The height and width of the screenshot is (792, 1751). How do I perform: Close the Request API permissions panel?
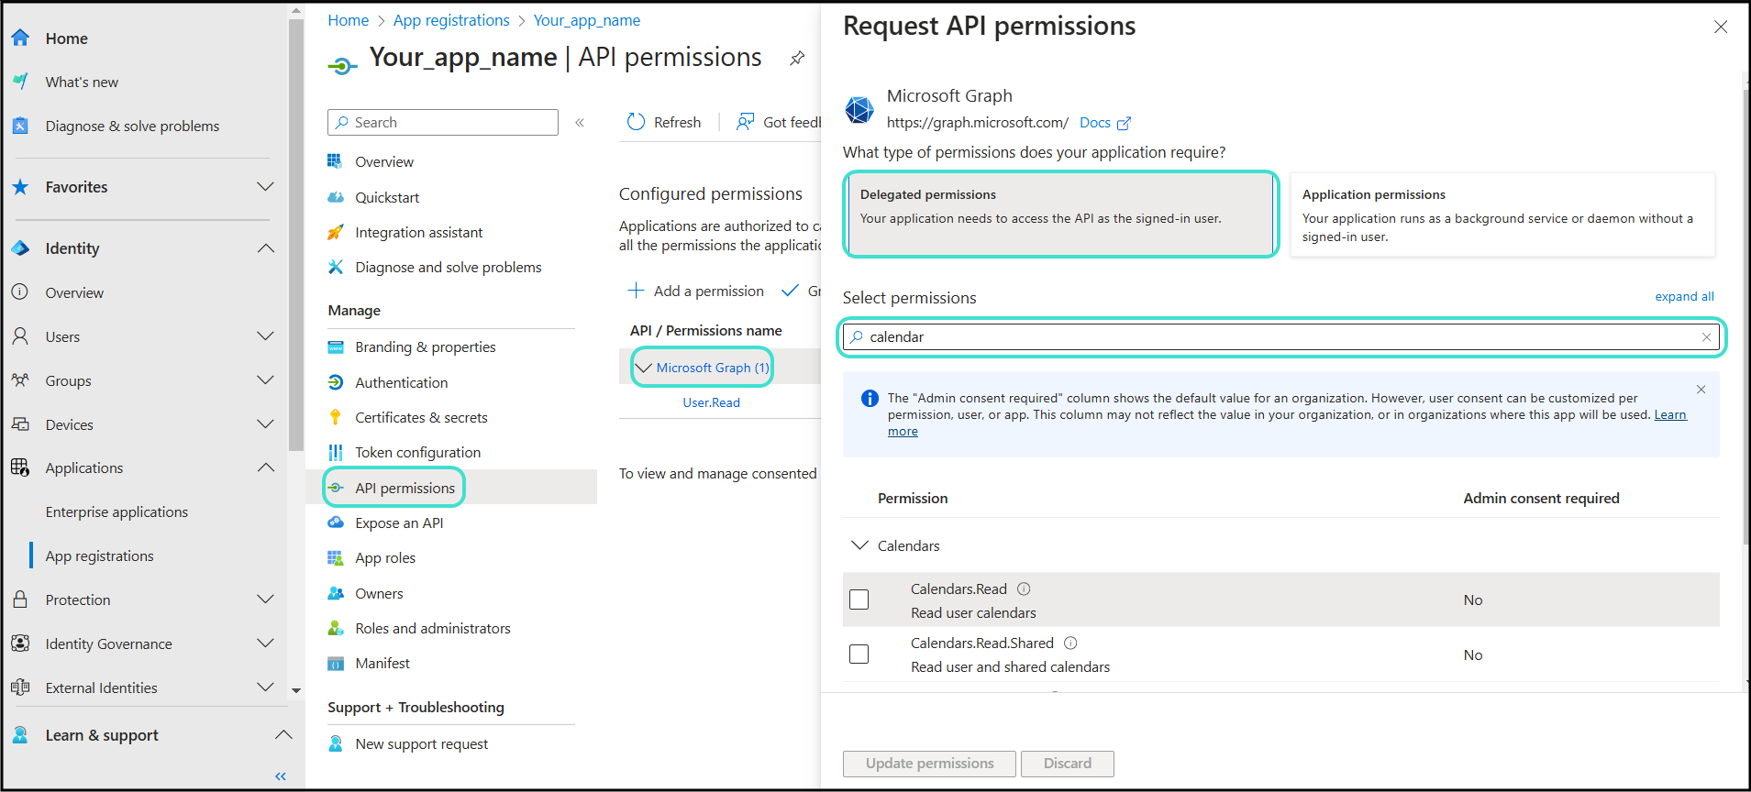1721,27
